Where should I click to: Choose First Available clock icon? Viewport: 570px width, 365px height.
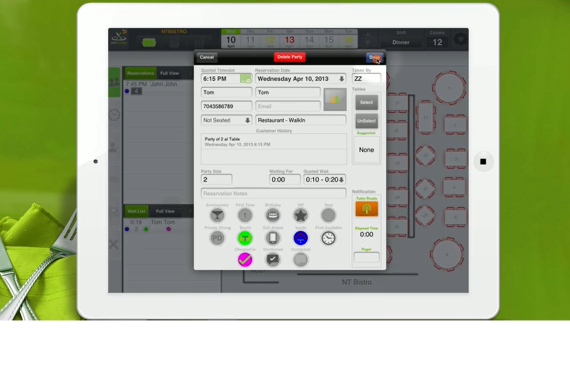click(328, 238)
